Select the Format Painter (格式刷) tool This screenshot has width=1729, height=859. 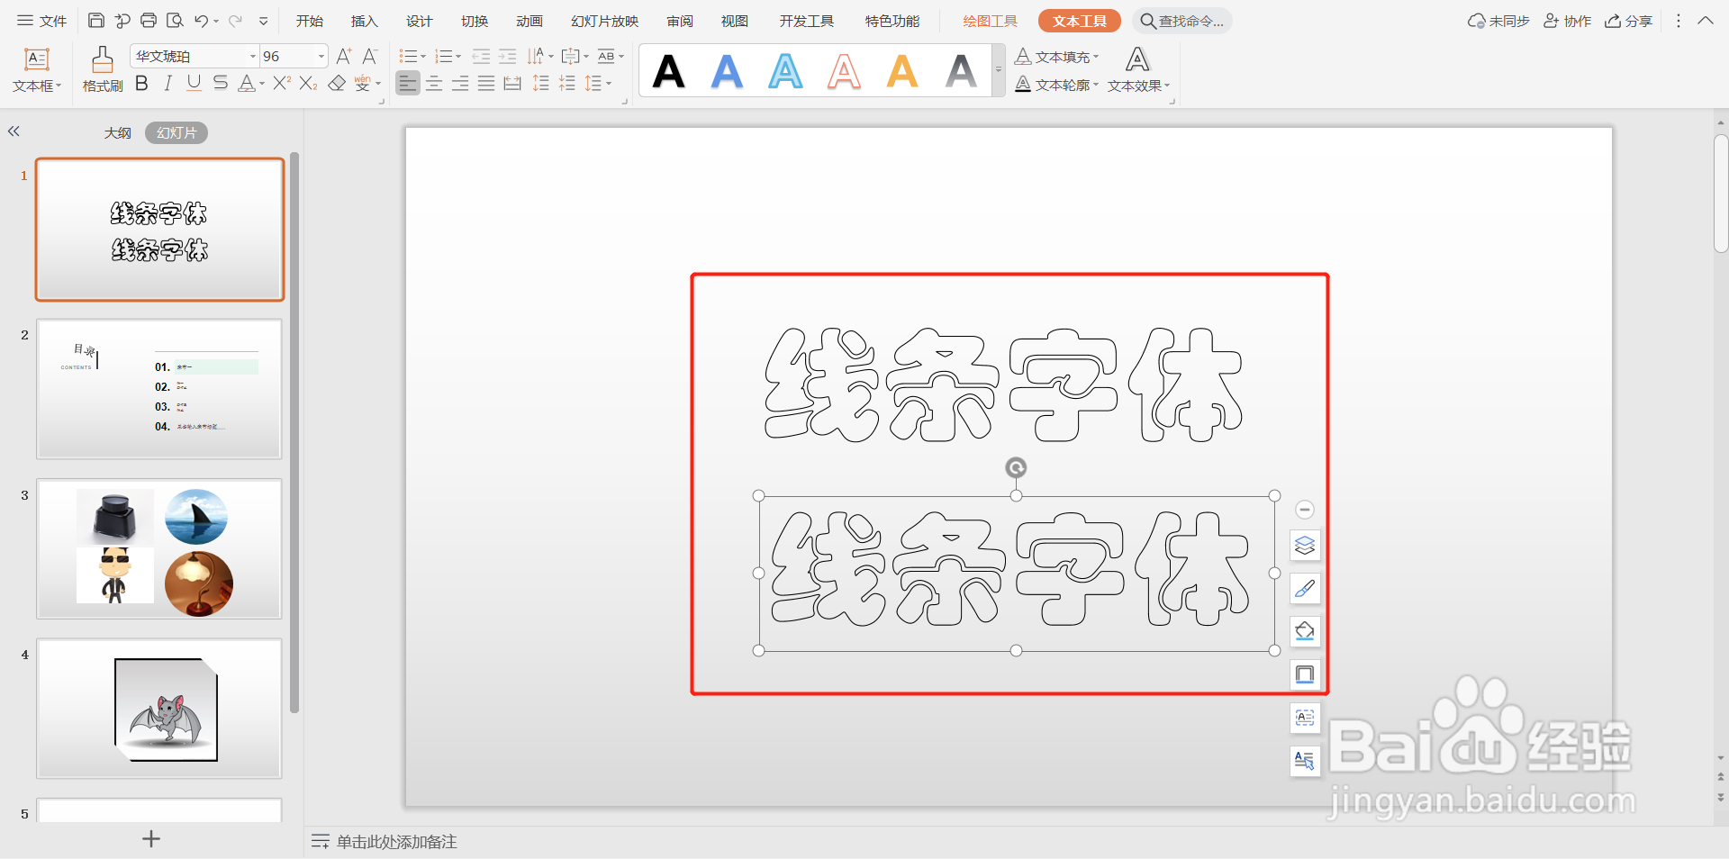point(103,69)
